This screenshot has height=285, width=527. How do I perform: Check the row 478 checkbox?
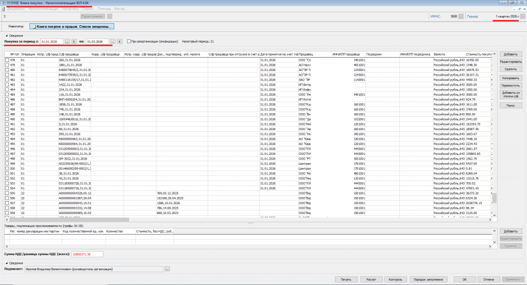[x=7, y=60]
